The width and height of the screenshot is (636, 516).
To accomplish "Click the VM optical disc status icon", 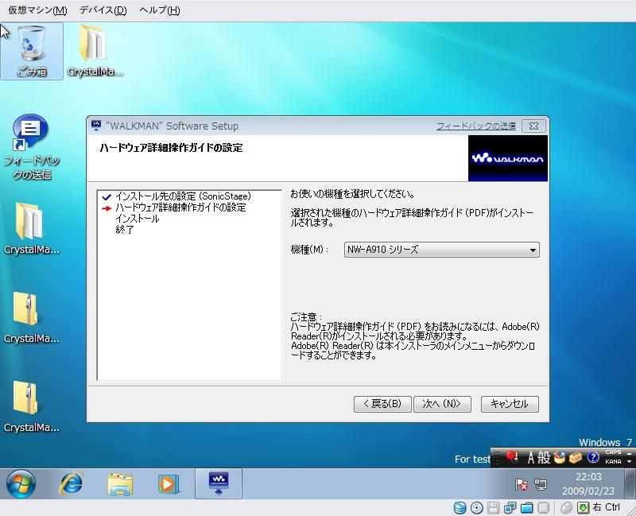I will tap(476, 507).
